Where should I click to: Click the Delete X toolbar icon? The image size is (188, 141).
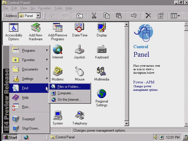point(148,16)
